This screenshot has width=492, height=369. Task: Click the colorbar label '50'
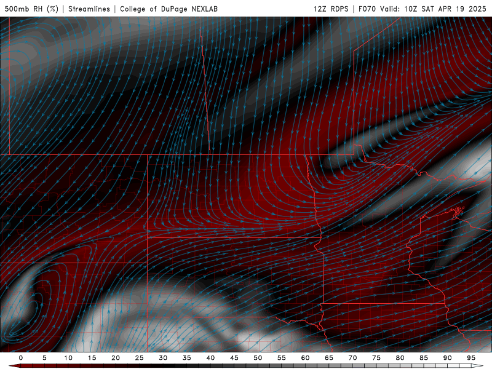(x=258, y=358)
